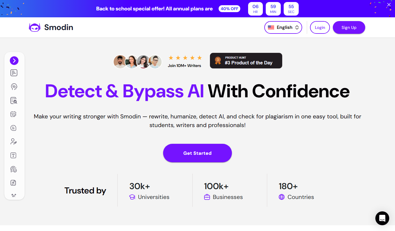Image resolution: width=395 pixels, height=231 pixels.
Task: Open the Product Hunt #3 Product badge
Action: [246, 61]
